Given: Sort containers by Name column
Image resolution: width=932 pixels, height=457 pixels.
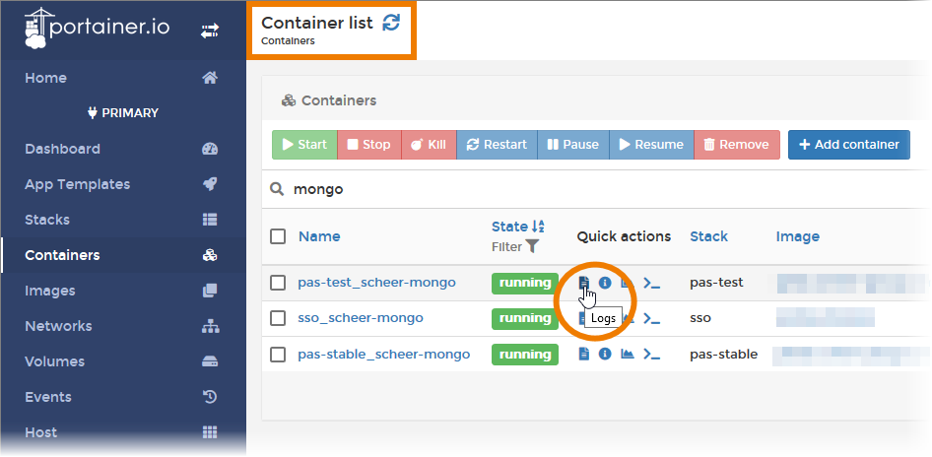Looking at the screenshot, I should coord(319,236).
